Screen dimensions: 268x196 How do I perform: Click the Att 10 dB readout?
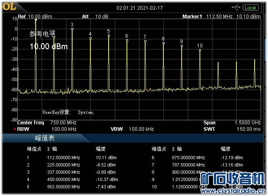pyautogui.click(x=95, y=17)
